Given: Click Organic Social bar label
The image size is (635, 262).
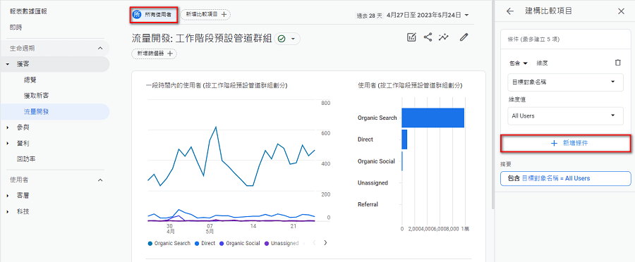Looking at the screenshot, I should click(376, 161).
